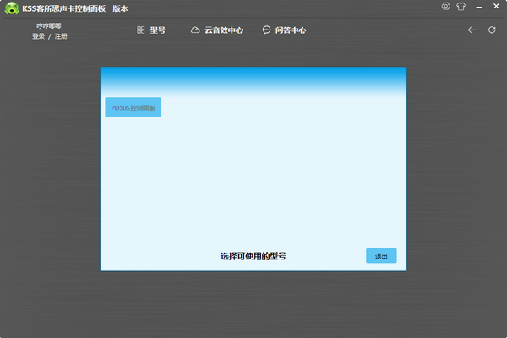Click the 登录 login link
This screenshot has height=338, width=507.
[38, 36]
